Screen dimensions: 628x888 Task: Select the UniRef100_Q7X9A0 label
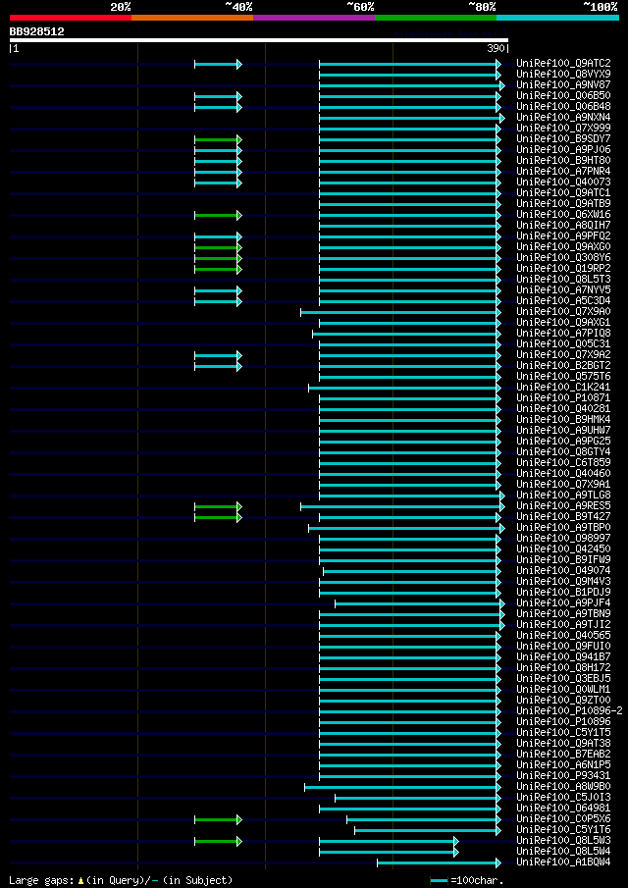point(563,311)
